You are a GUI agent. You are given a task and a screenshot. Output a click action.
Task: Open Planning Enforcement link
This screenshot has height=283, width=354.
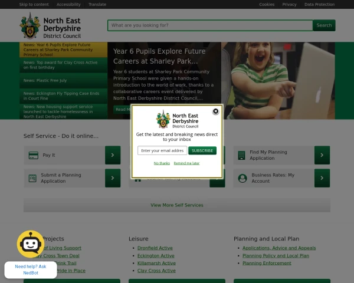click(x=267, y=263)
